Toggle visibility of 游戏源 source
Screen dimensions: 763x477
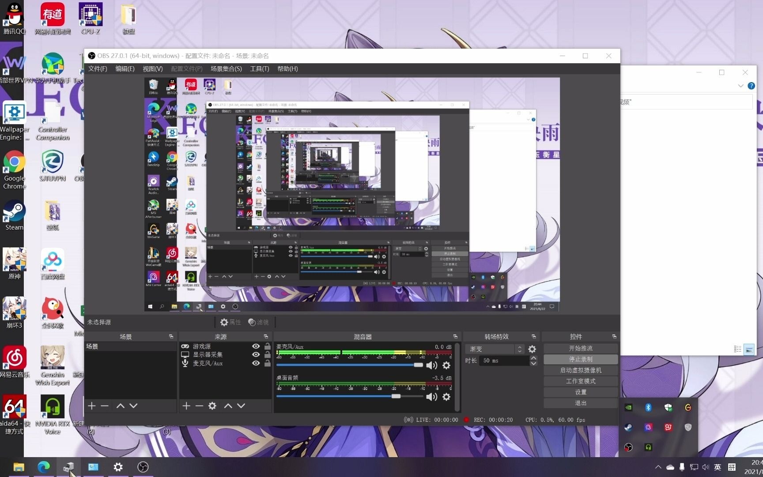coord(256,346)
